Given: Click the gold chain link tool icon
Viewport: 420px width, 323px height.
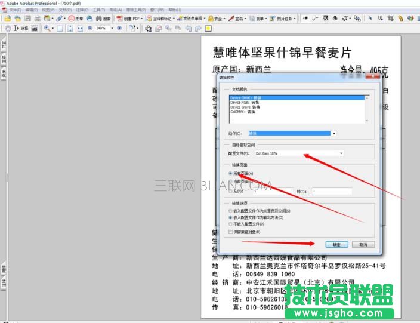Looking at the screenshot, I should click(401, 19).
